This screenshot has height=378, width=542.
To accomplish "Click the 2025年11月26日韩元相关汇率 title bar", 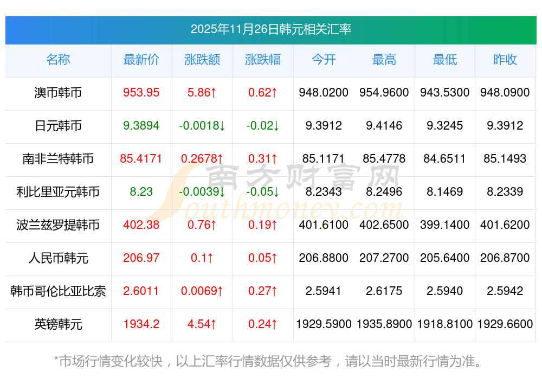I will [271, 29].
